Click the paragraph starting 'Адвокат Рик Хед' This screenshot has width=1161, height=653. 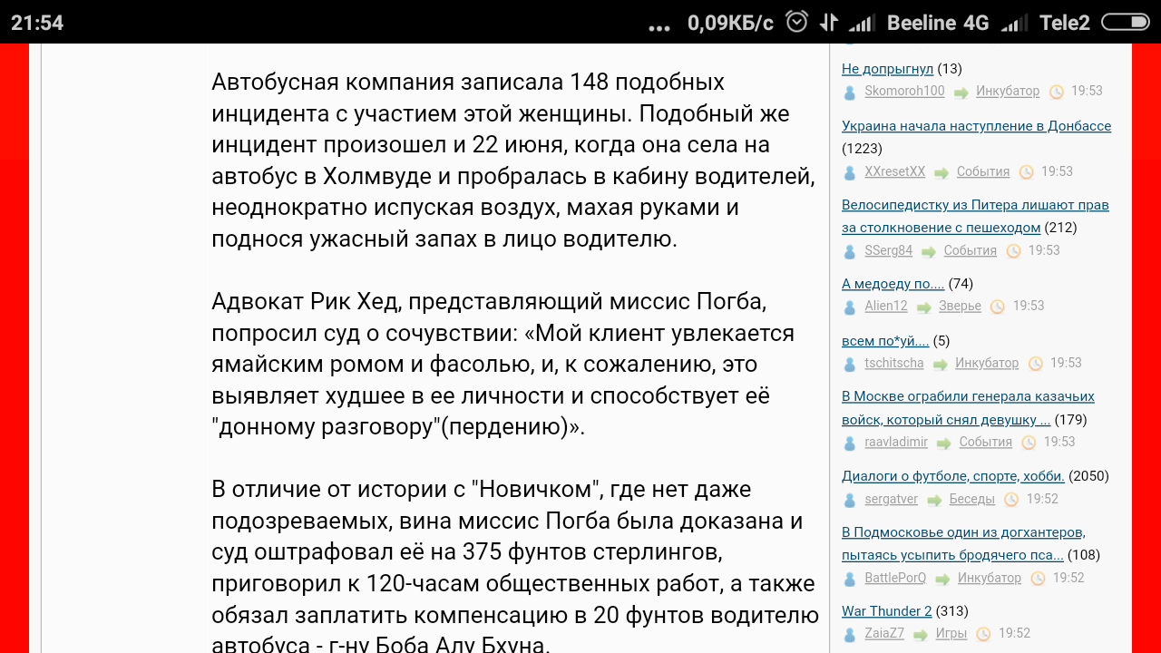pyautogui.click(x=503, y=364)
